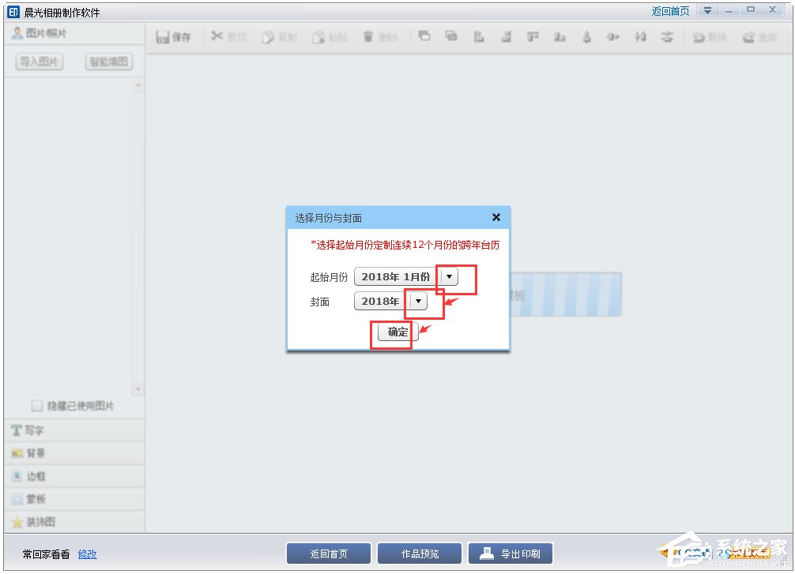The width and height of the screenshot is (795, 574).
Task: Select the 剪切 (Cut) icon
Action: coord(228,36)
